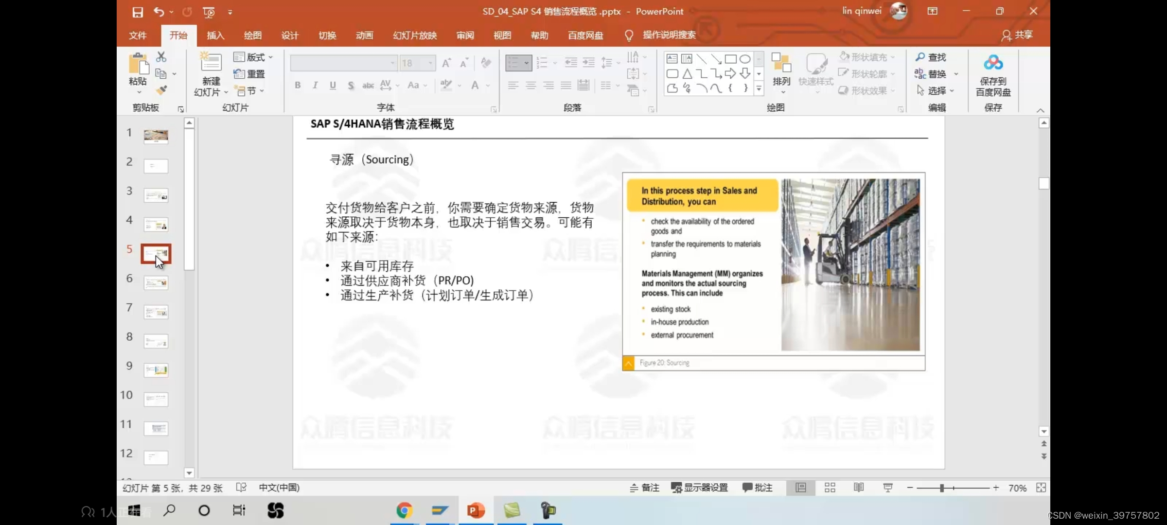Toggle Underline formatting

[333, 85]
